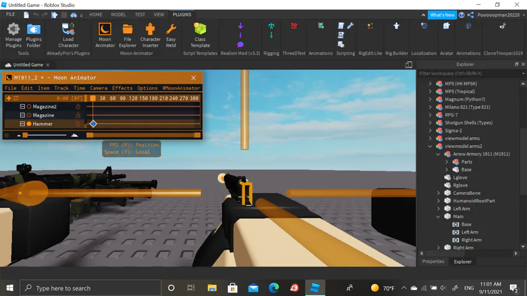Click the binoculars find icon

point(73,15)
